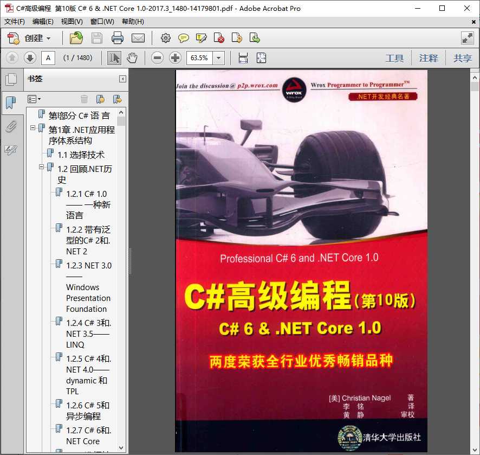Click the delete page icon
The image size is (480, 455).
tap(219, 39)
